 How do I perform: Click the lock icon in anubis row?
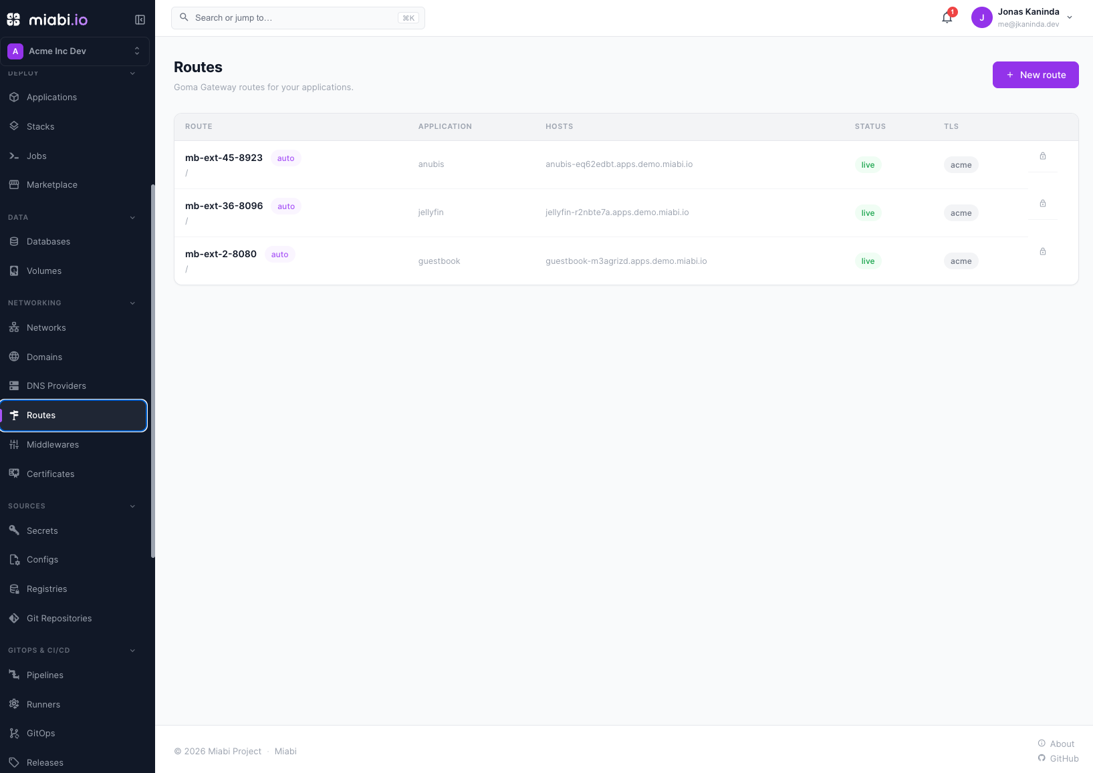point(1043,156)
